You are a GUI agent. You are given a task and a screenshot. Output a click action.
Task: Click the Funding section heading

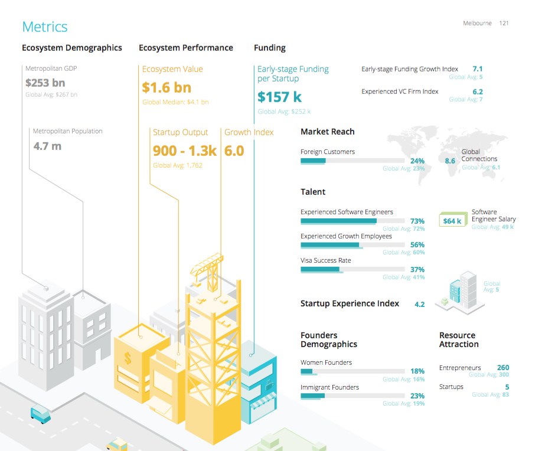pos(269,48)
